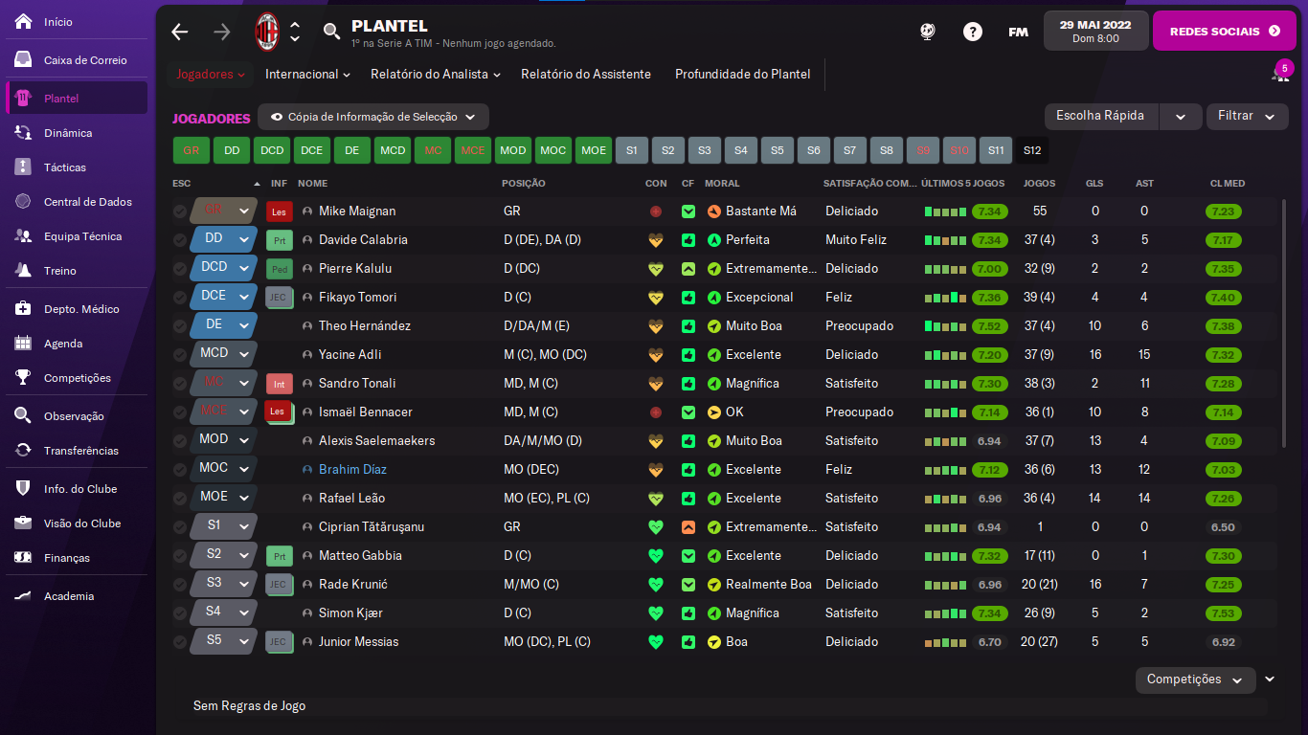Open the notifications icon with badge 5
Screen dimensions: 1308x735
1279,74
